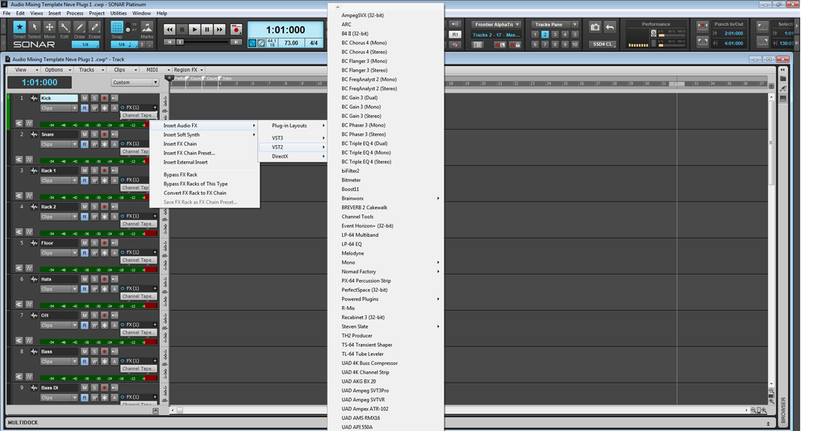Arm the Rack 1 track for recording
826x431 pixels.
point(104,171)
